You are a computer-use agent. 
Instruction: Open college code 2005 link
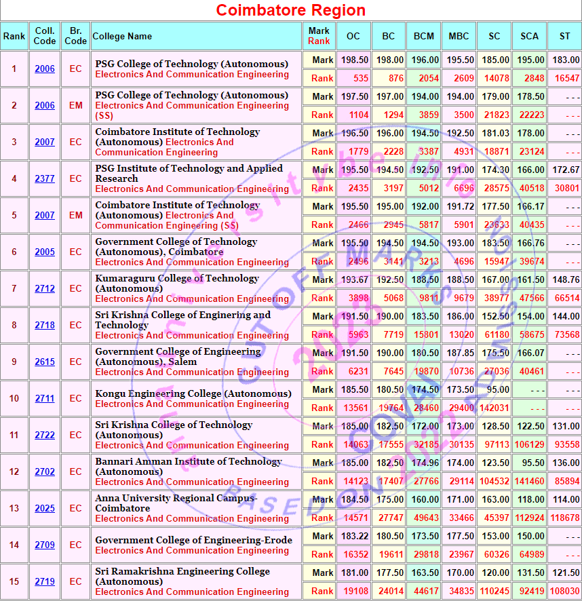click(45, 252)
